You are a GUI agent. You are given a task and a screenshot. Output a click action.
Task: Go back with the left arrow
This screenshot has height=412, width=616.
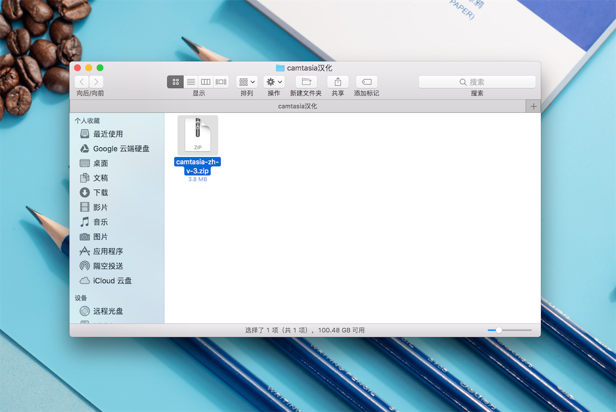click(x=82, y=82)
